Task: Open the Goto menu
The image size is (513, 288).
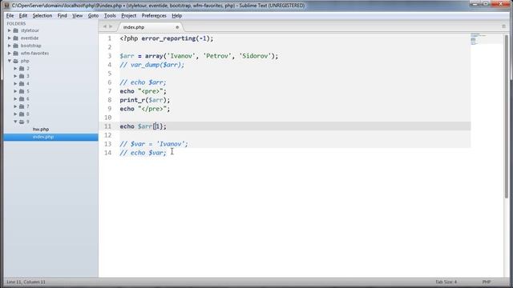Action: pos(93,16)
